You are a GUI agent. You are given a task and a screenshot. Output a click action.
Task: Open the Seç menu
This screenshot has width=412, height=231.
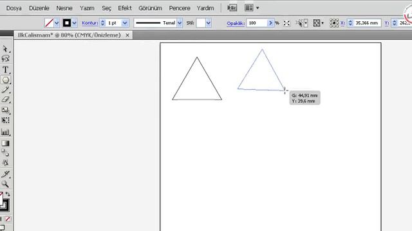[106, 8]
